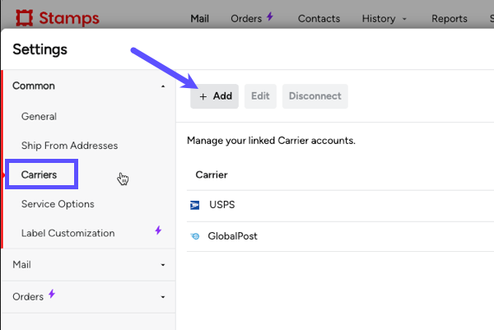Click the lightning bolt next to Orders in top nav
Image resolution: width=494 pixels, height=330 pixels.
pyautogui.click(x=270, y=16)
